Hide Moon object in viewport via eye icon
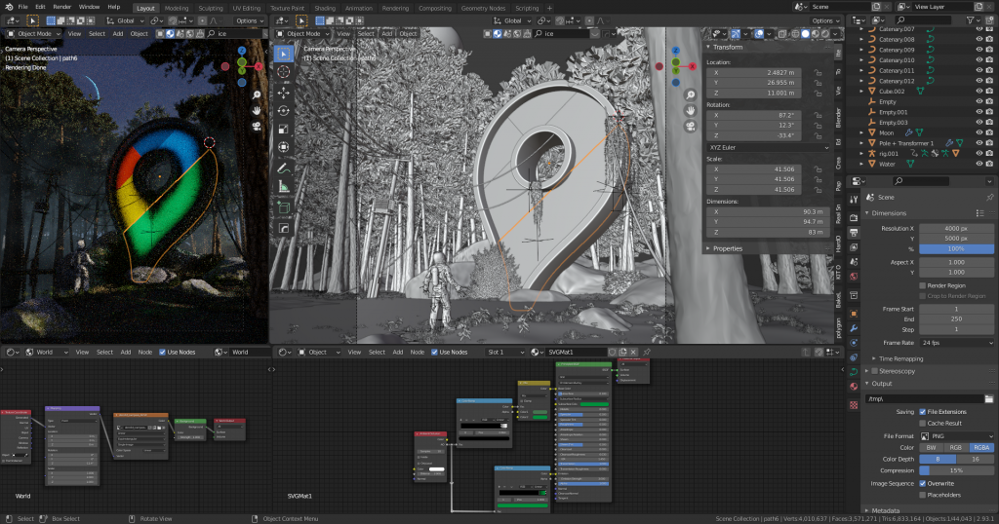Viewport: 999px width, 524px height. pos(979,132)
